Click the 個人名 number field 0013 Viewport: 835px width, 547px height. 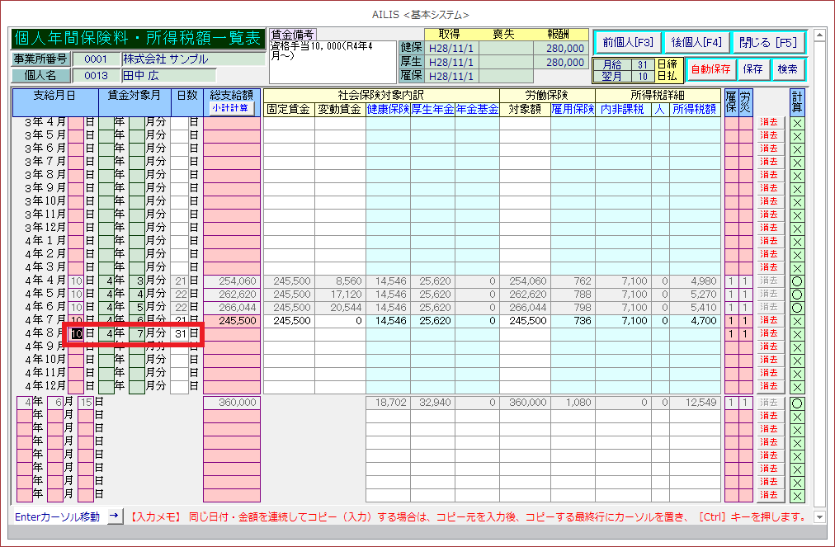(x=96, y=76)
